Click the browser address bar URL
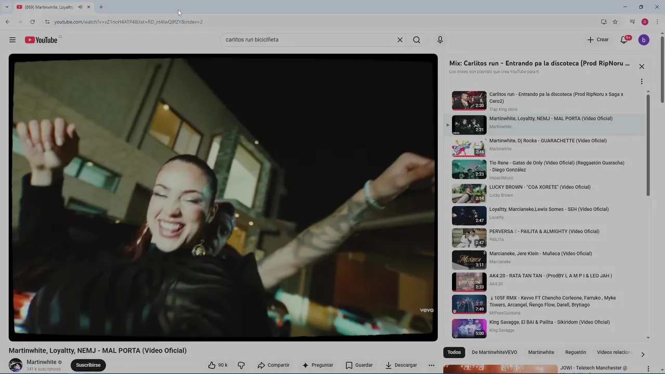Viewport: 665px width, 374px height. pyautogui.click(x=128, y=22)
